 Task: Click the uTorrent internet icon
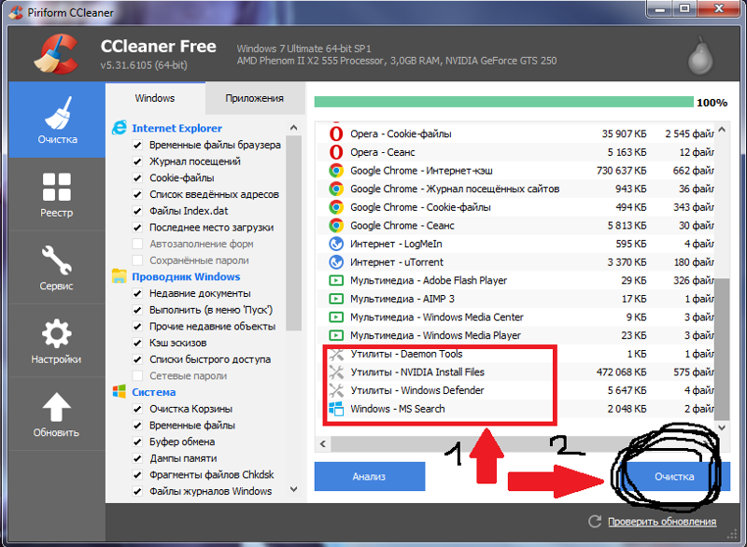coord(336,262)
